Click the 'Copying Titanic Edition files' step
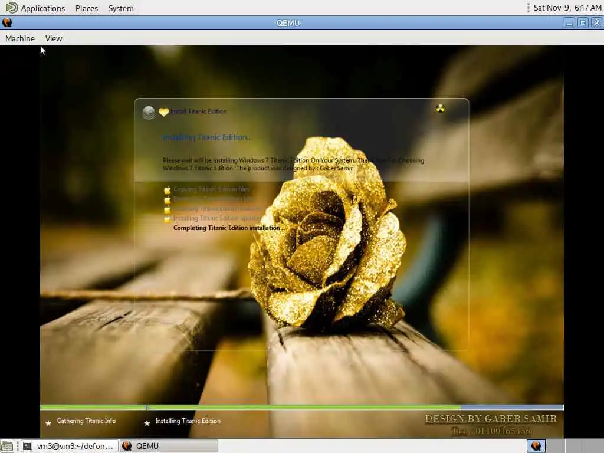 pos(211,189)
